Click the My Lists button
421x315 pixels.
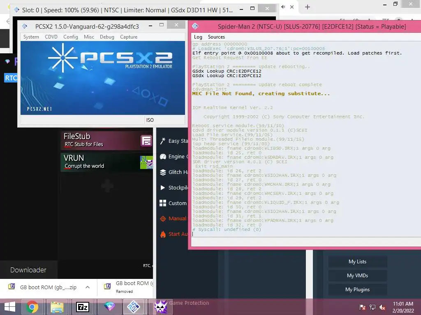point(357,261)
